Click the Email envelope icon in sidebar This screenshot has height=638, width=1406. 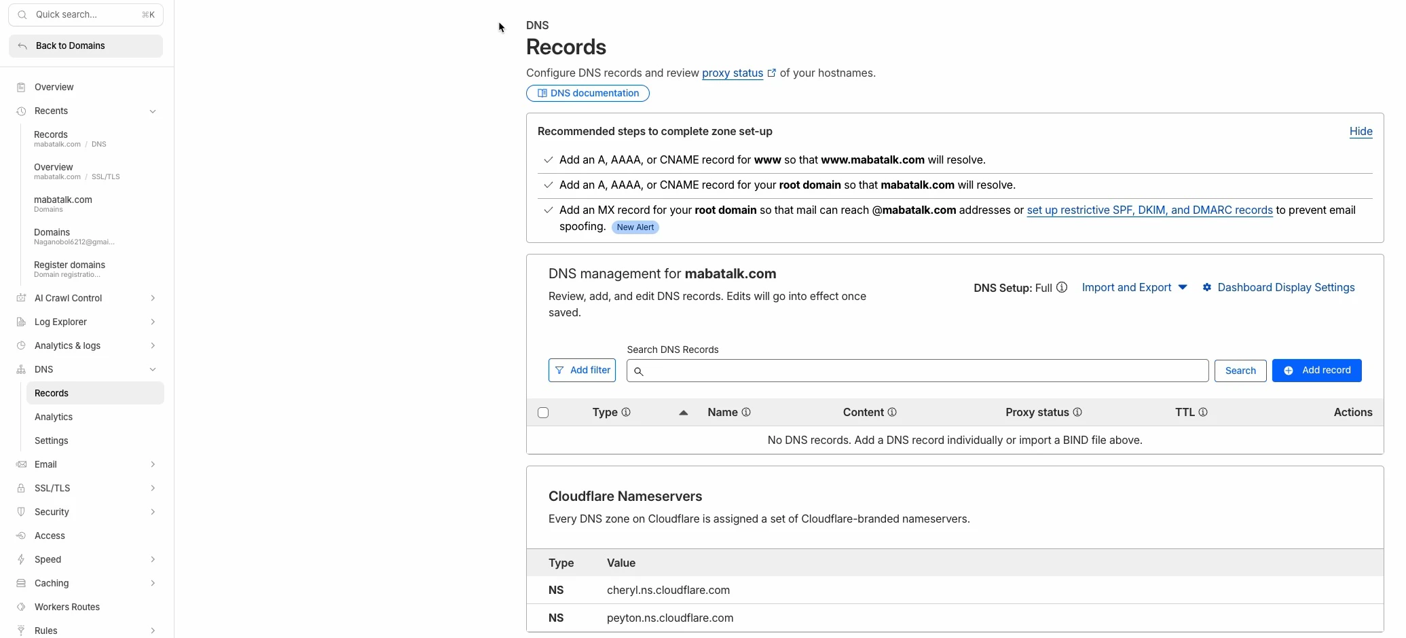click(21, 464)
